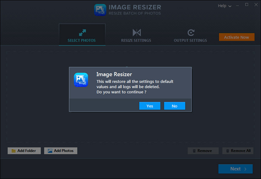Switch to the Resize Settings tab

(136, 36)
